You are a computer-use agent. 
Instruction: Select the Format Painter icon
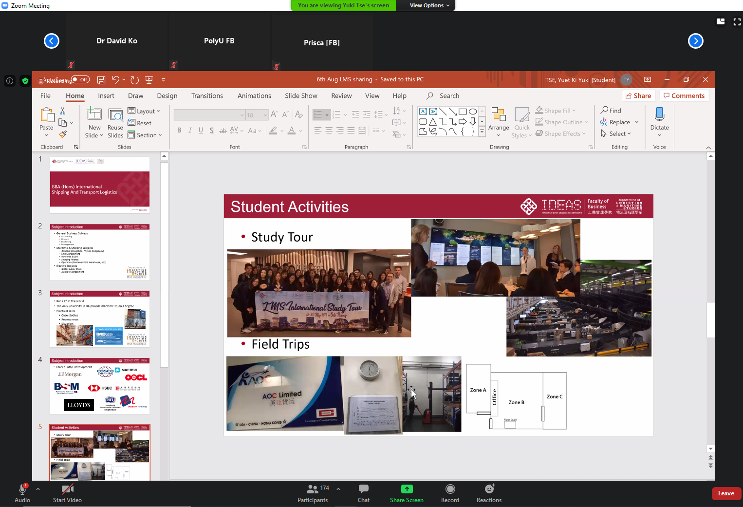click(63, 134)
